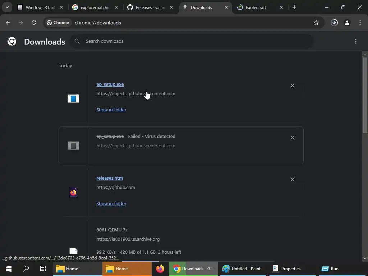
Task: Open the Windows Start menu
Action: tap(9, 269)
